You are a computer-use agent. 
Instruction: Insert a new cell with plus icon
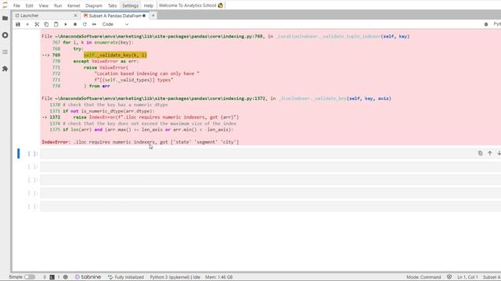(27, 24)
